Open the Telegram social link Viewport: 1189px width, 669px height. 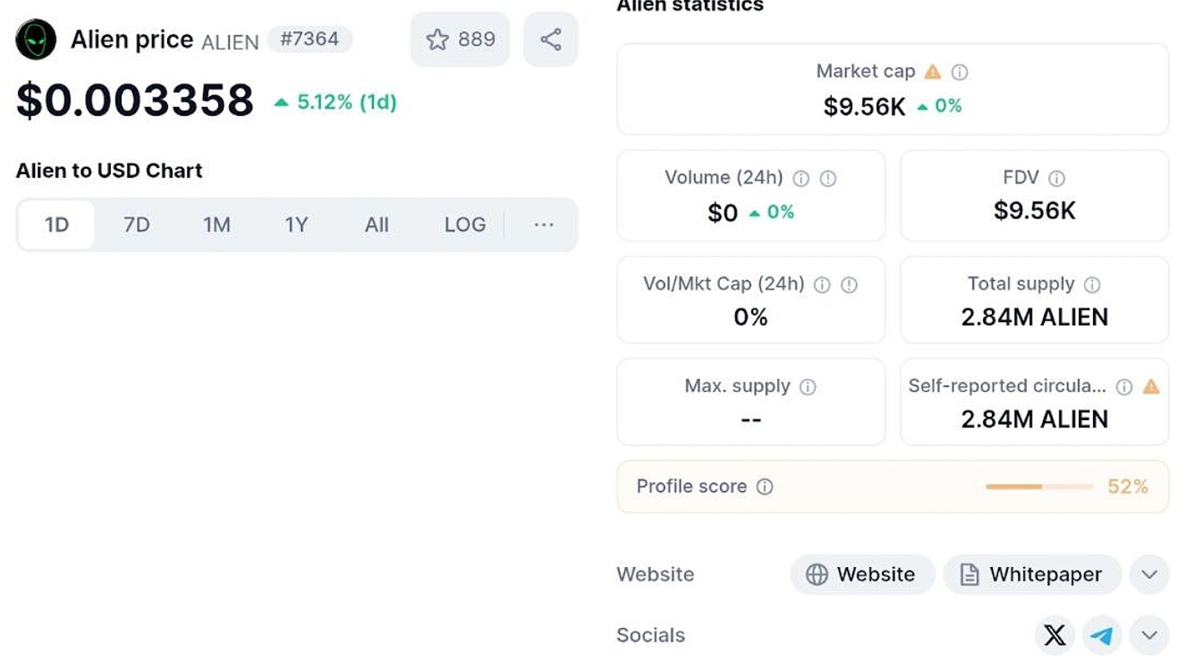click(x=1101, y=636)
